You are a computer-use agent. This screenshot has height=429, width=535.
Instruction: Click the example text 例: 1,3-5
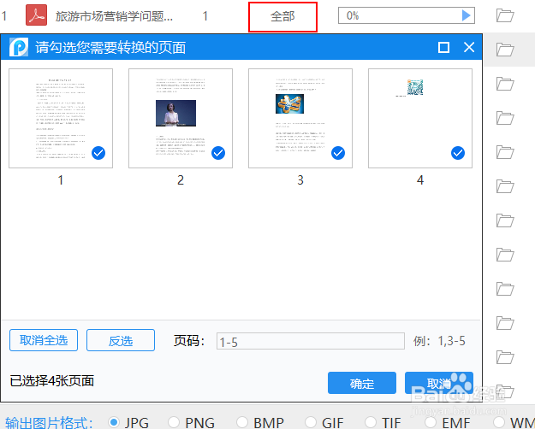tap(439, 341)
